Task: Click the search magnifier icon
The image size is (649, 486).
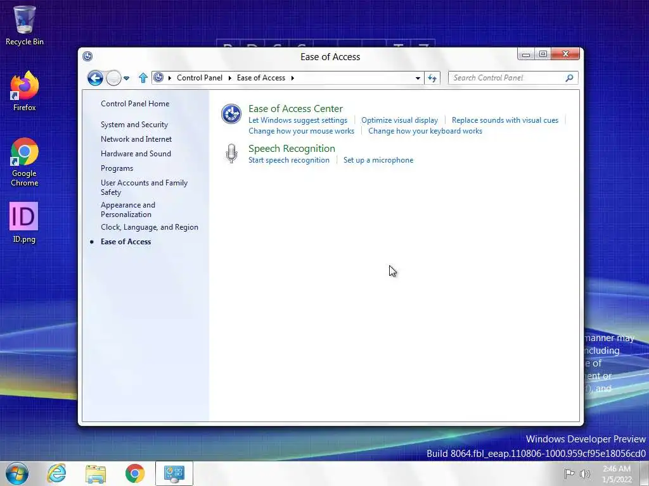Action: point(570,78)
